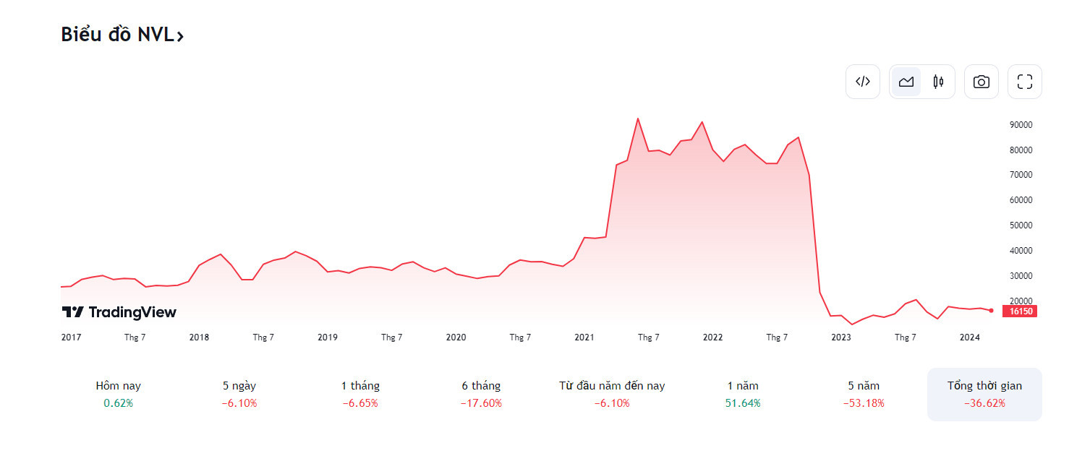Select the 1 năm time range

[743, 394]
